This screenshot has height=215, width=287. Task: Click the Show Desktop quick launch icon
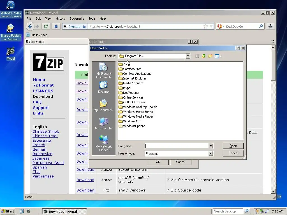pos(22,211)
